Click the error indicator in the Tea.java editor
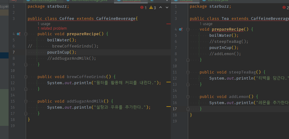289x139 pixels. coord(286,8)
